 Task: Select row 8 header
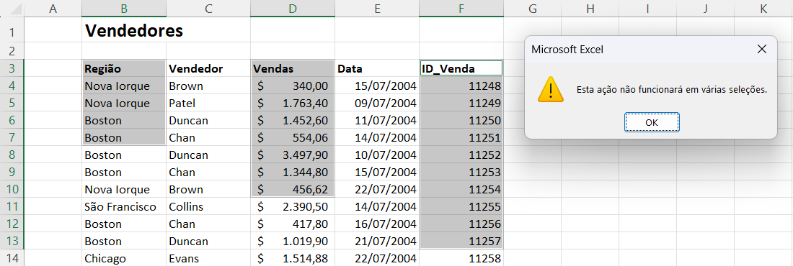pyautogui.click(x=12, y=155)
